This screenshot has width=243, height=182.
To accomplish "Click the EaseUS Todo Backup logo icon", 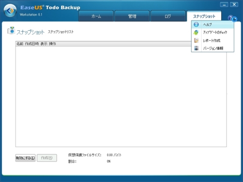I will coord(10,11).
